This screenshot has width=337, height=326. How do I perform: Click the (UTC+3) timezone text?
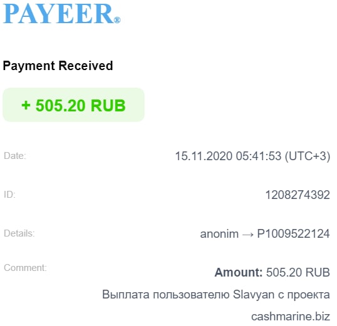(x=308, y=156)
